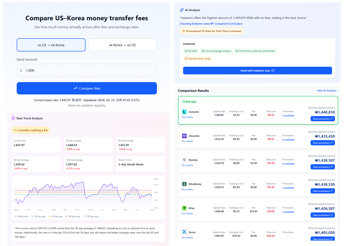Click the Wise logo icon
This screenshot has width=344, height=246.
tap(184, 208)
